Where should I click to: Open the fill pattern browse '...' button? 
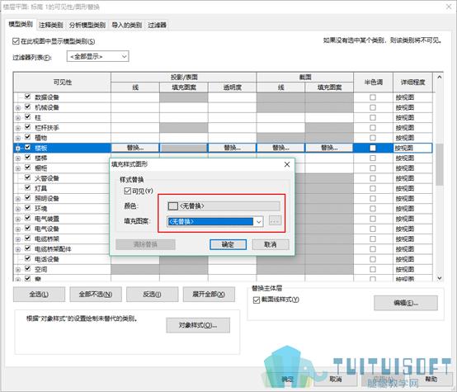coord(275,221)
